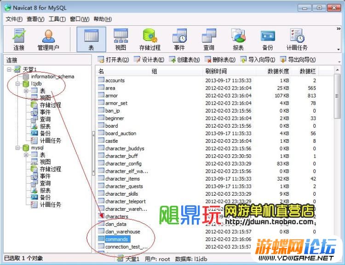Expand 表 node under l1jdb
The width and height of the screenshot is (345, 265).
click(26, 91)
